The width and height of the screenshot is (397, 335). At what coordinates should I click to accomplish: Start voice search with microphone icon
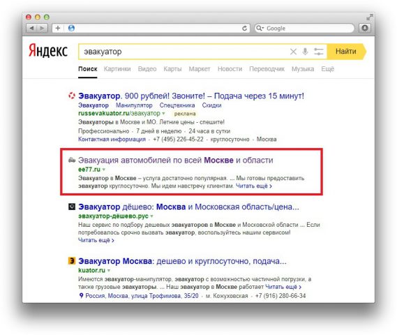[305, 52]
